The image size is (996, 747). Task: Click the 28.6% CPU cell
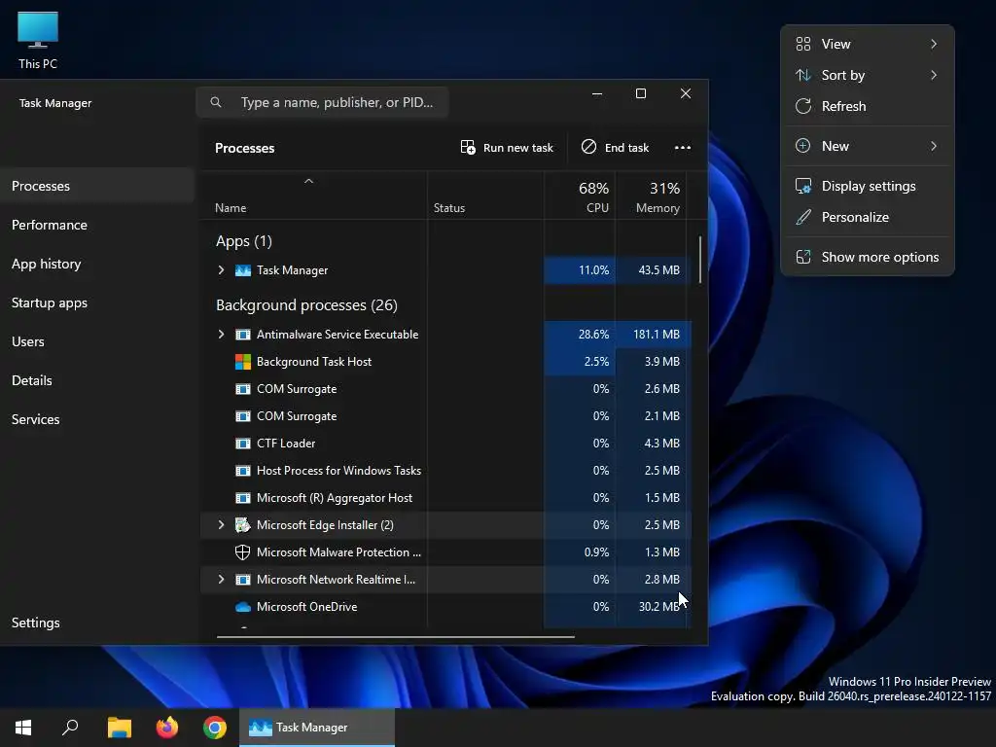pyautogui.click(x=580, y=335)
